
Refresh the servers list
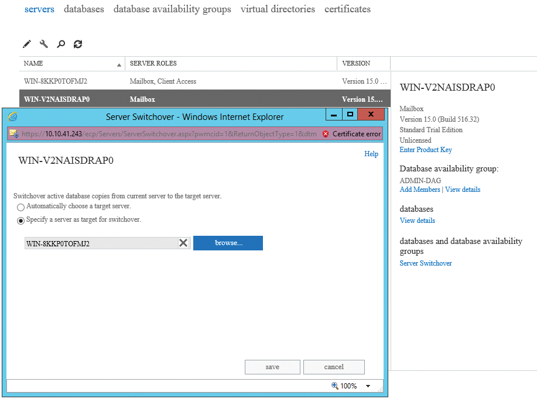click(x=78, y=44)
